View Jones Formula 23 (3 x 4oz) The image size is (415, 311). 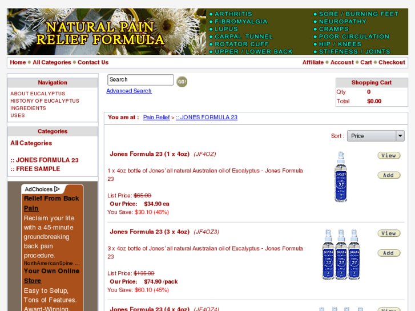[x=389, y=233]
